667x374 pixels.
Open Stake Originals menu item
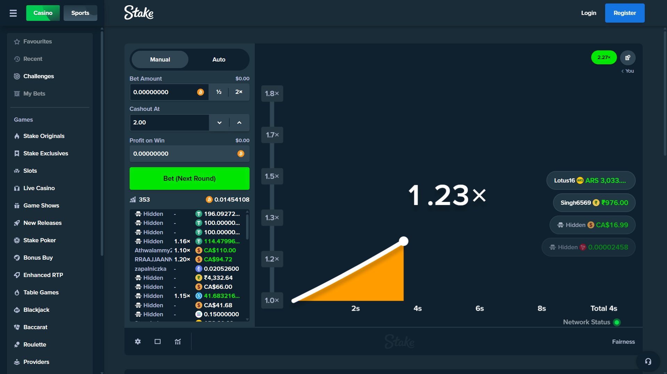click(x=50, y=136)
